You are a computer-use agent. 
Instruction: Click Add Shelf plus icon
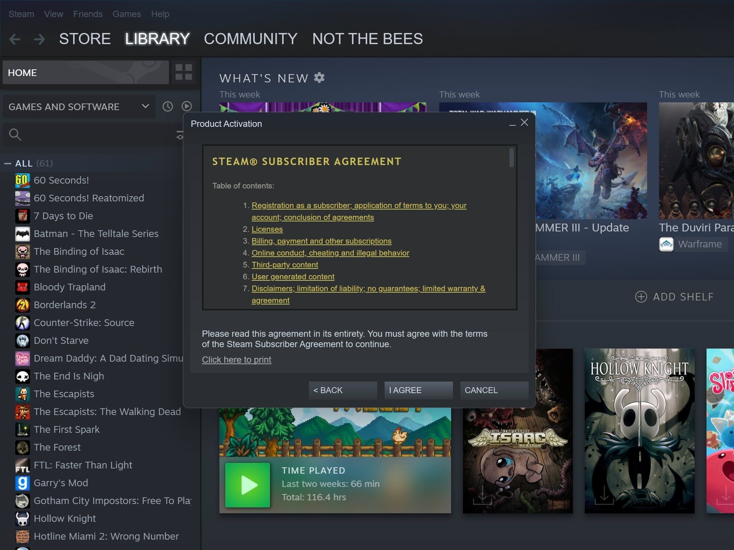coord(641,297)
